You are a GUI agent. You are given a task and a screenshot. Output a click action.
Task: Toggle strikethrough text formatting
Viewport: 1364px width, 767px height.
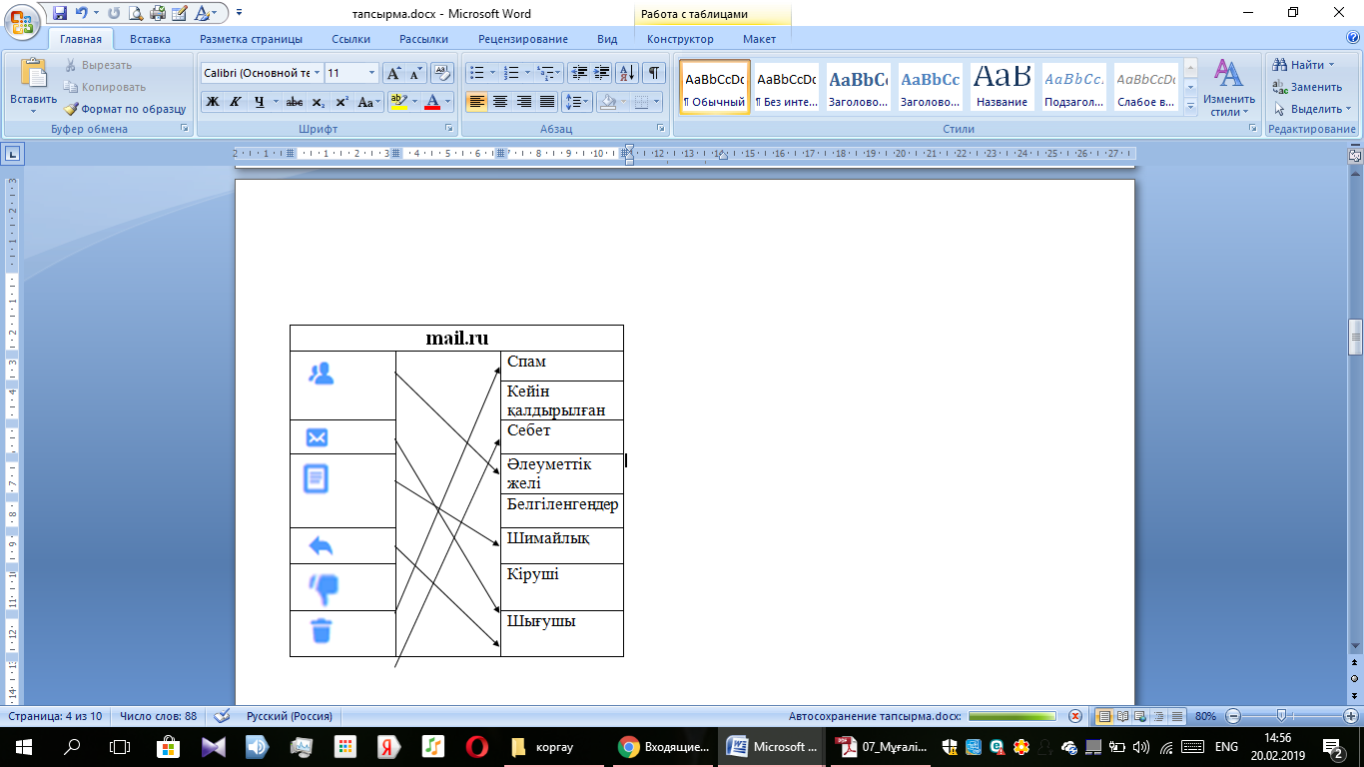[x=295, y=102]
